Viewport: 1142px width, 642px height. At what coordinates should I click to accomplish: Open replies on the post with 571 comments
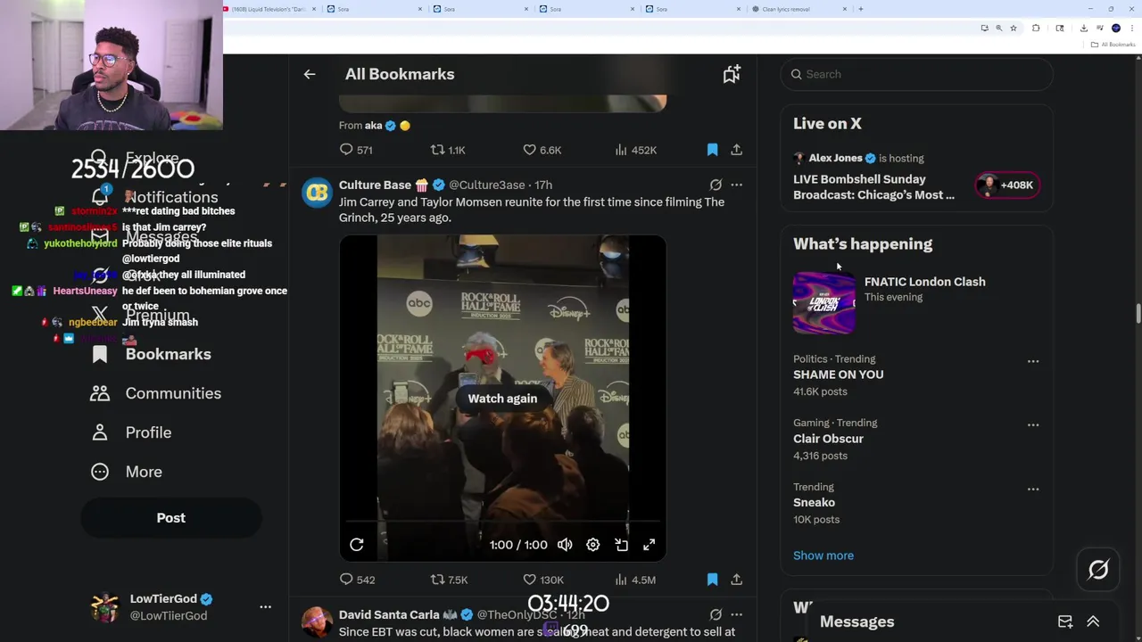click(356, 150)
